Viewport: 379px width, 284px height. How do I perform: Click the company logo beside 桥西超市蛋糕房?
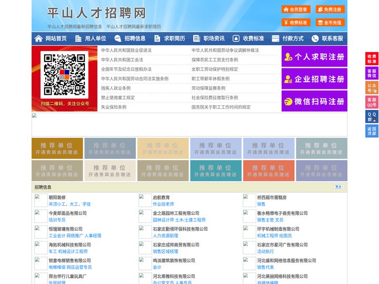[x=250, y=200]
